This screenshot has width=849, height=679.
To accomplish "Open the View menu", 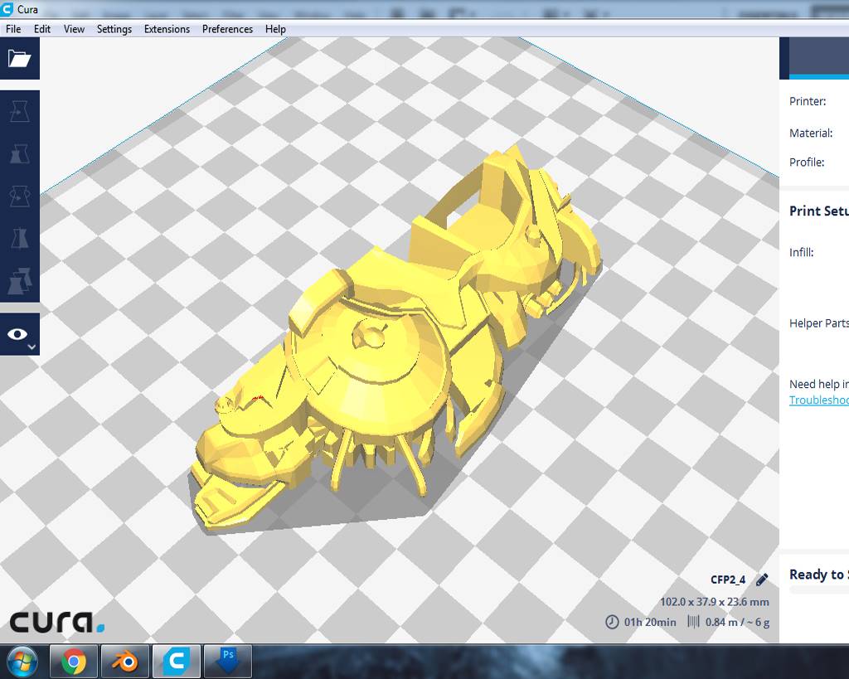I will [x=74, y=29].
